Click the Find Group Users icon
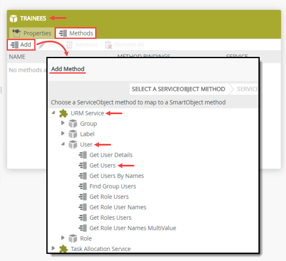 point(83,186)
